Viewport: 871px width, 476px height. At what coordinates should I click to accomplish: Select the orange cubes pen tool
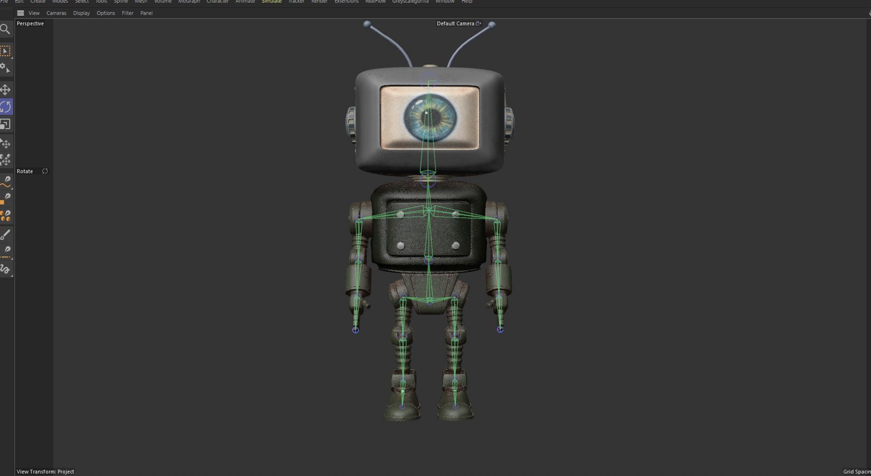[5, 216]
